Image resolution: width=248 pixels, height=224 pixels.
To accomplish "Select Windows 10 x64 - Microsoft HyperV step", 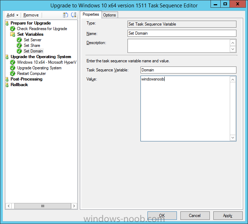I will tap(47, 62).
